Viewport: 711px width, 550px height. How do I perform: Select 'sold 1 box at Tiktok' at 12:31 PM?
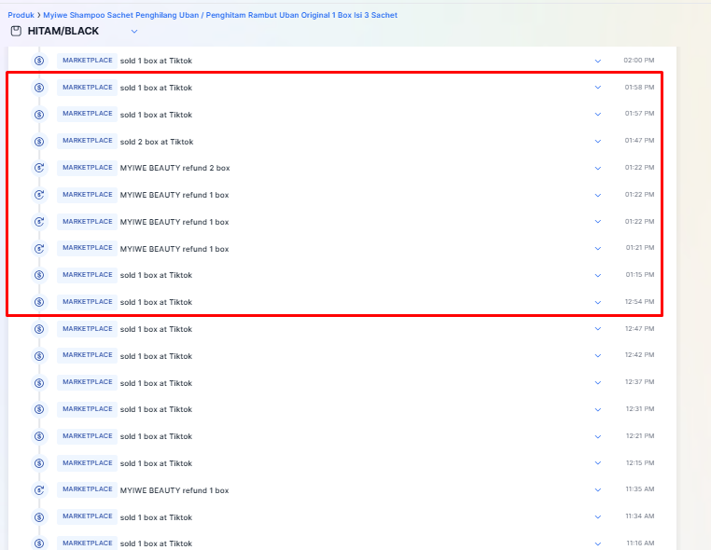[x=156, y=409]
